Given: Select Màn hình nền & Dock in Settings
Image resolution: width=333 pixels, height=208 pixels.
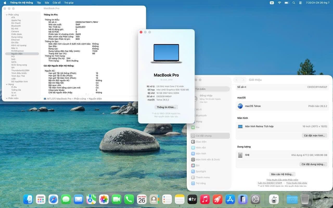Looking at the screenshot, I should [x=208, y=159].
